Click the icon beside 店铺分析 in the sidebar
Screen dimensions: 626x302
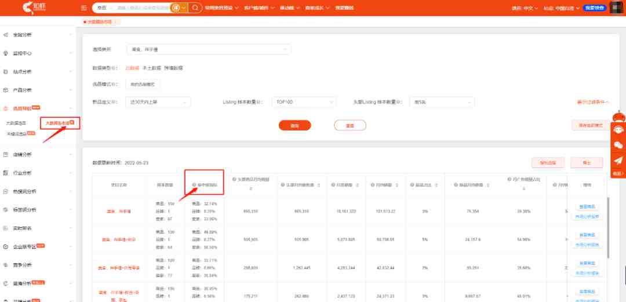(6, 155)
